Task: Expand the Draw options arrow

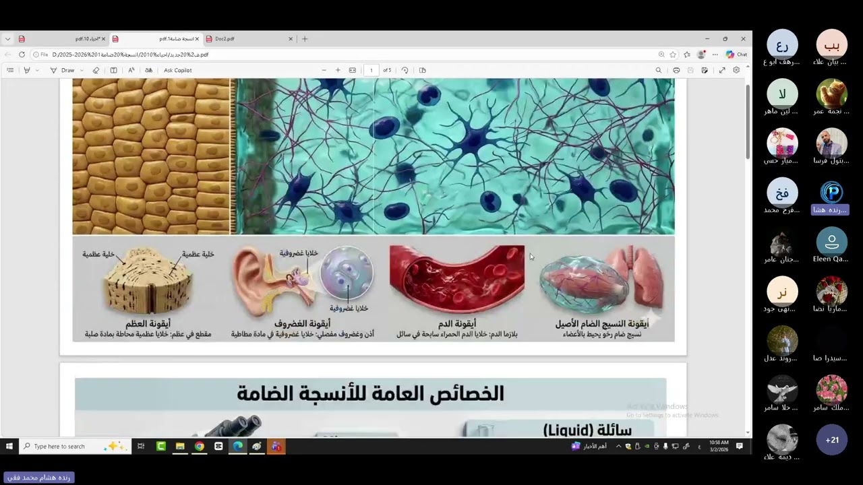Action: pyautogui.click(x=82, y=70)
